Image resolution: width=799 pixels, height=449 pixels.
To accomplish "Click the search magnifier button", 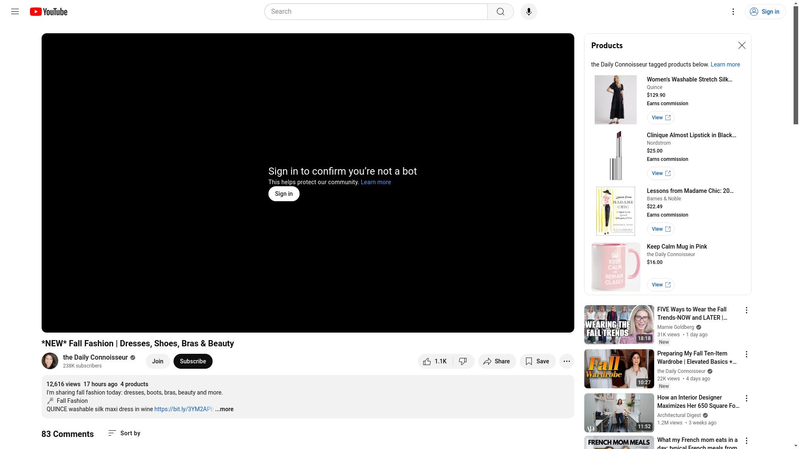I will [x=501, y=12].
